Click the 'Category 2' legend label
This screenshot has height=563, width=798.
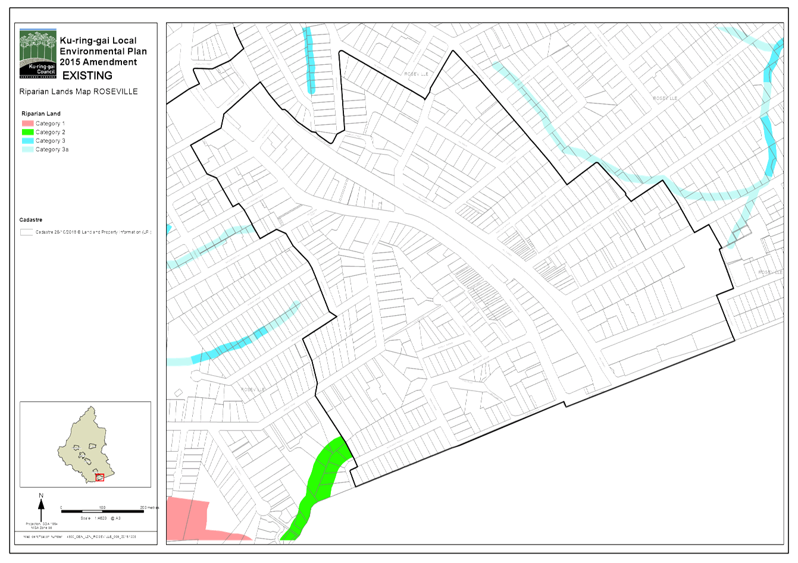(51, 133)
